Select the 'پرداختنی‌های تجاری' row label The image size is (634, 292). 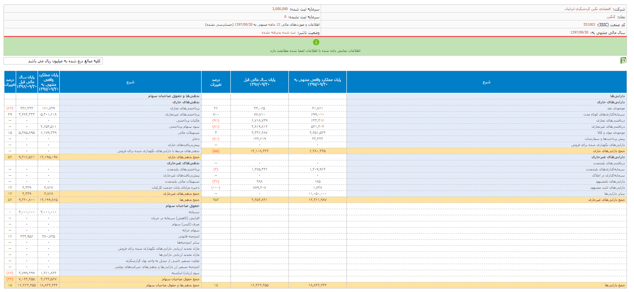185,108
